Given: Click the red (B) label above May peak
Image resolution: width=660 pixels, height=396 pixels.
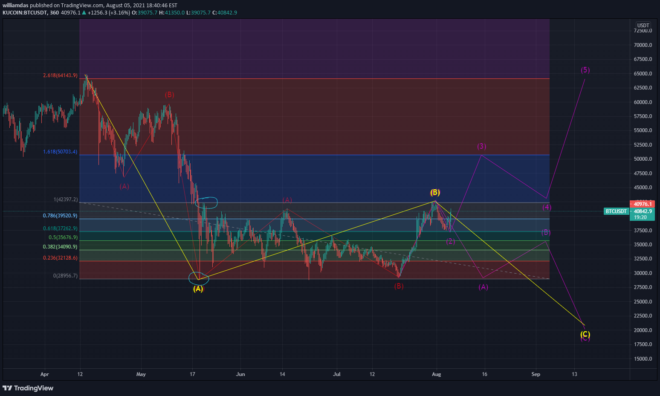Looking at the screenshot, I should click(169, 95).
